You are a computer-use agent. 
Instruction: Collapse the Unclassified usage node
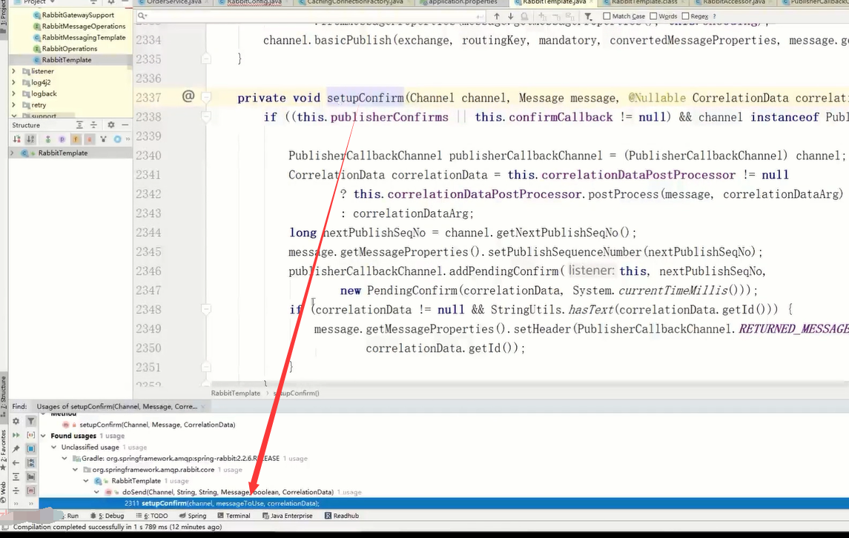[53, 447]
